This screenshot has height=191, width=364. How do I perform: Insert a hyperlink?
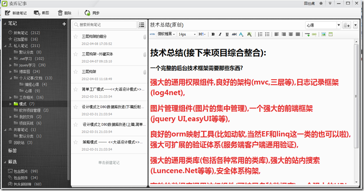pyautogui.click(x=314, y=34)
